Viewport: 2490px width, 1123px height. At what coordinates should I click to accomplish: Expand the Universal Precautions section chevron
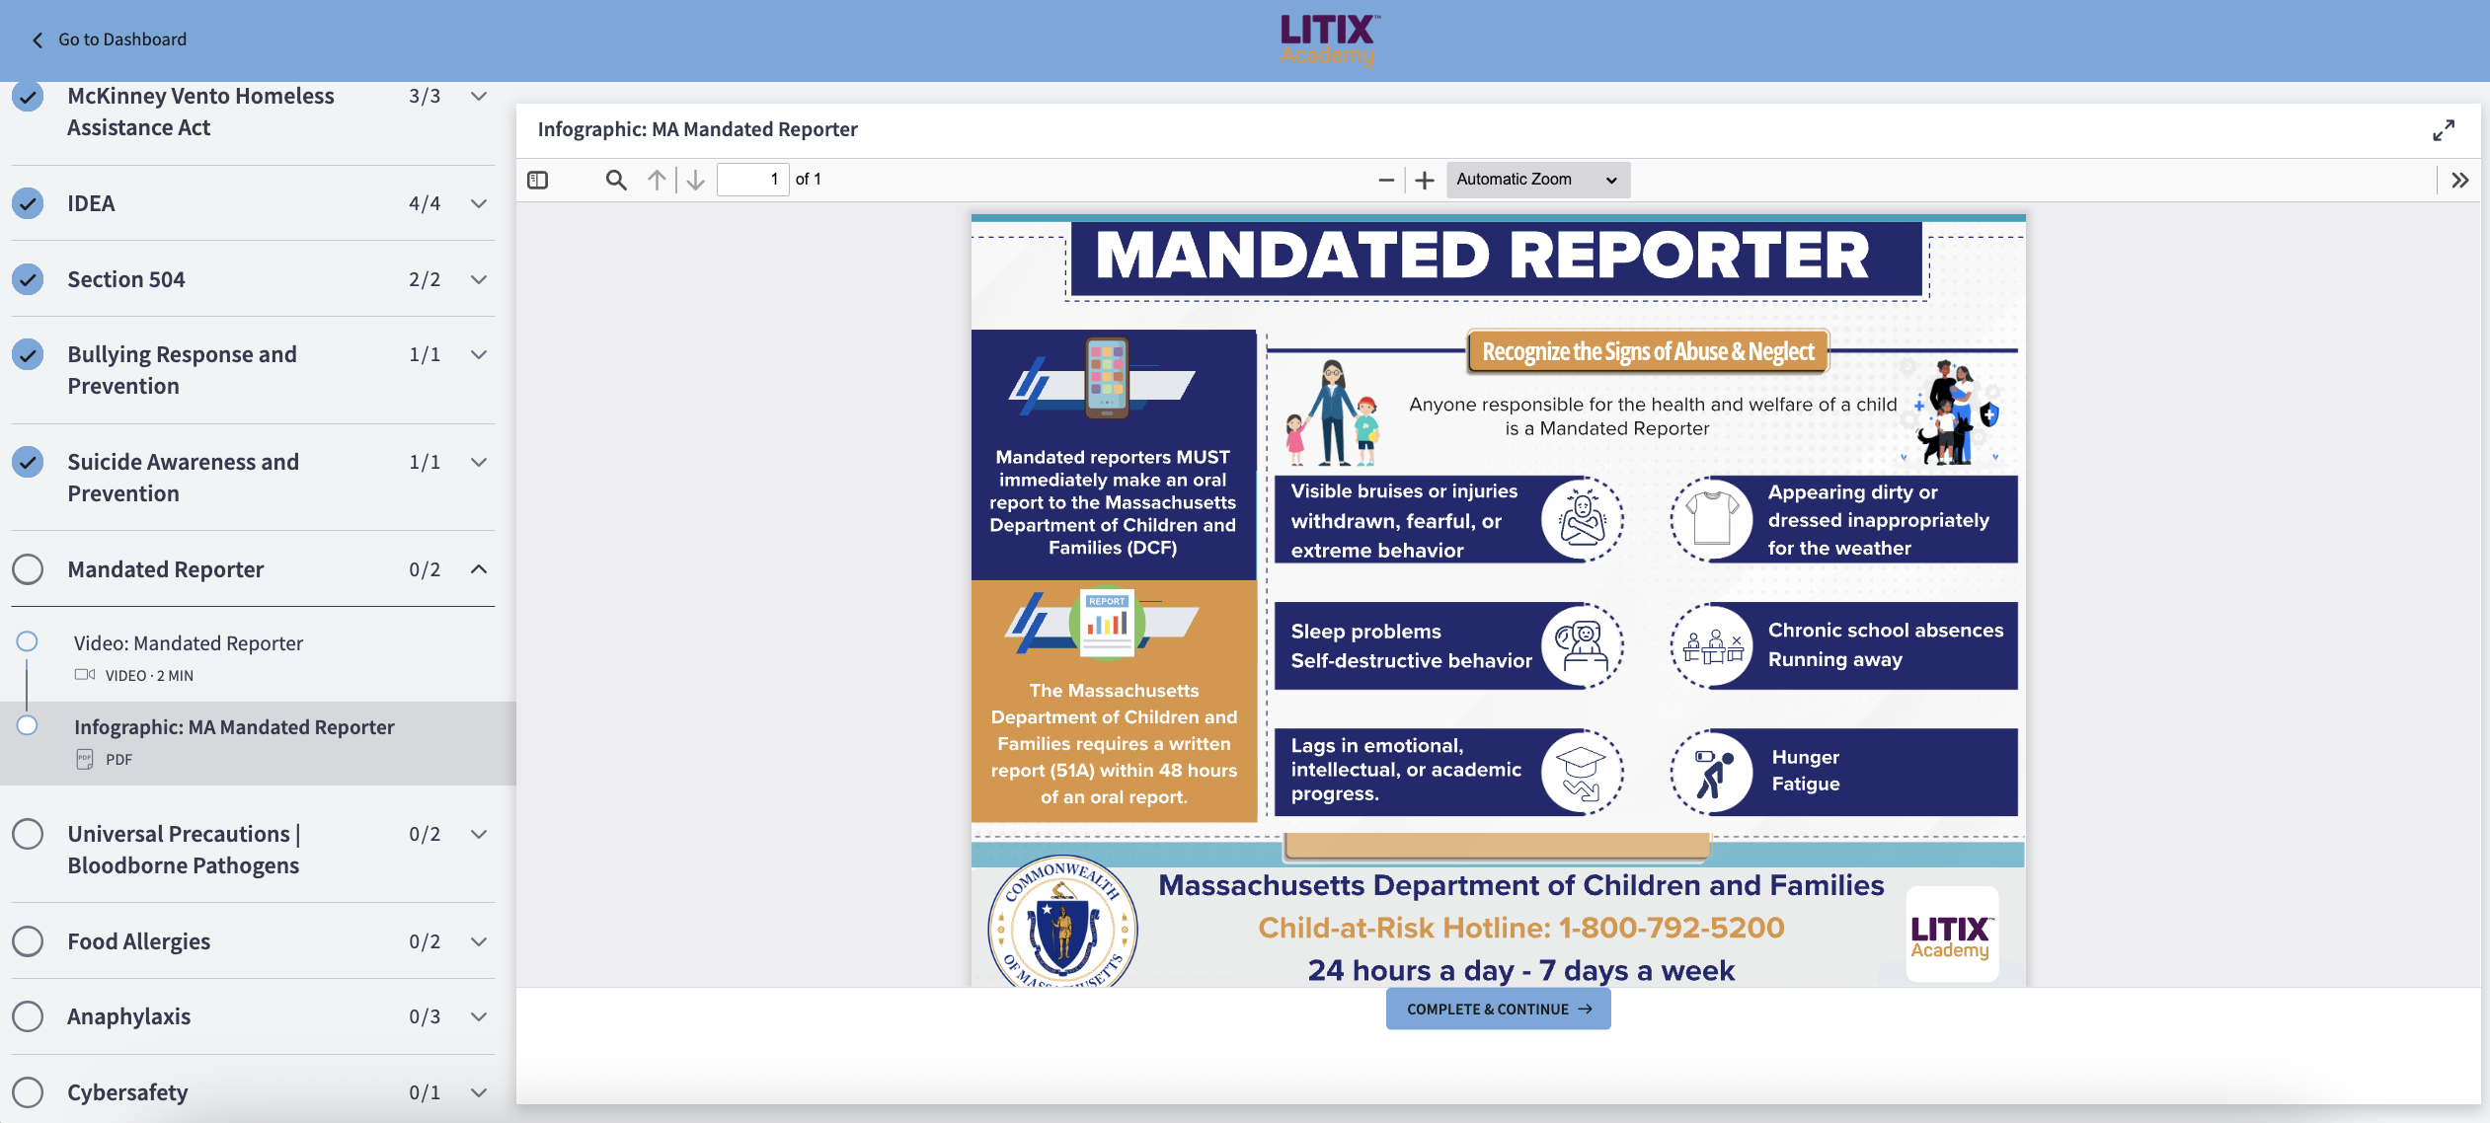pos(479,835)
